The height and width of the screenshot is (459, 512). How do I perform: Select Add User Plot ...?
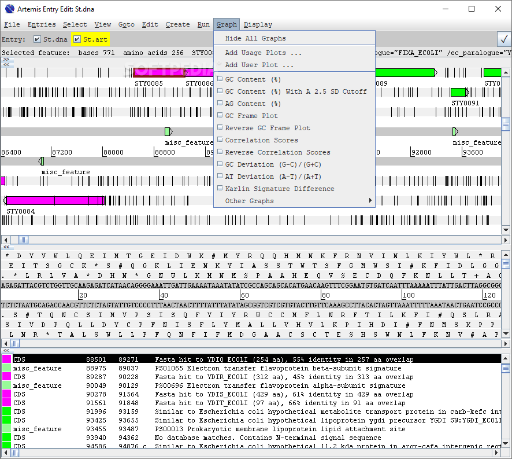click(x=294, y=65)
